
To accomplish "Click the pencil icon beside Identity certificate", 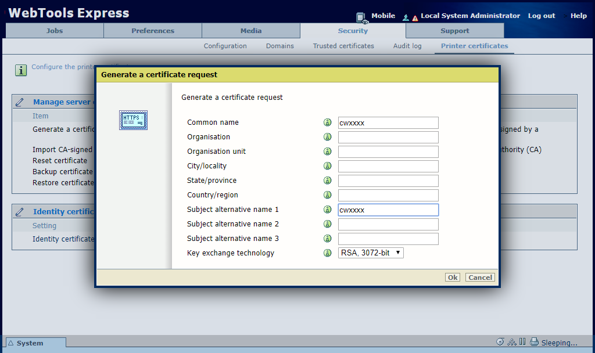I will click(x=20, y=211).
